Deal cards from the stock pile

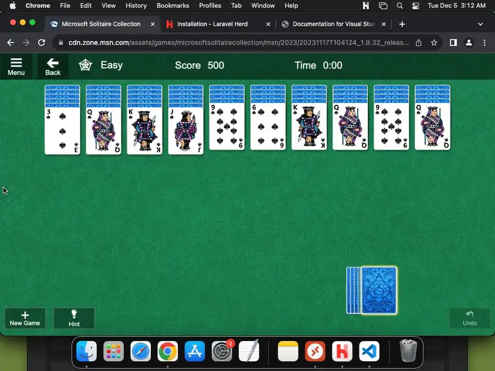379,290
